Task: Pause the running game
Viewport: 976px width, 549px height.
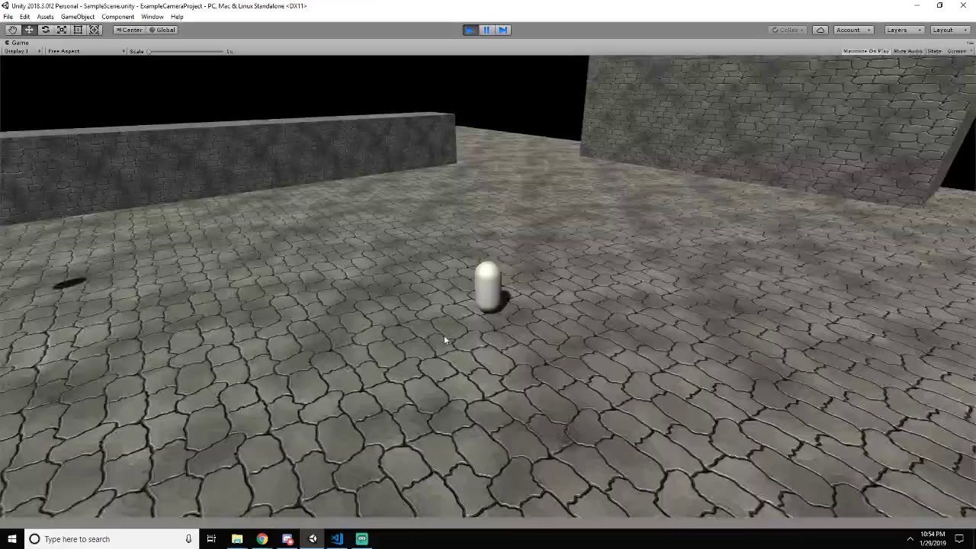Action: pyautogui.click(x=486, y=30)
